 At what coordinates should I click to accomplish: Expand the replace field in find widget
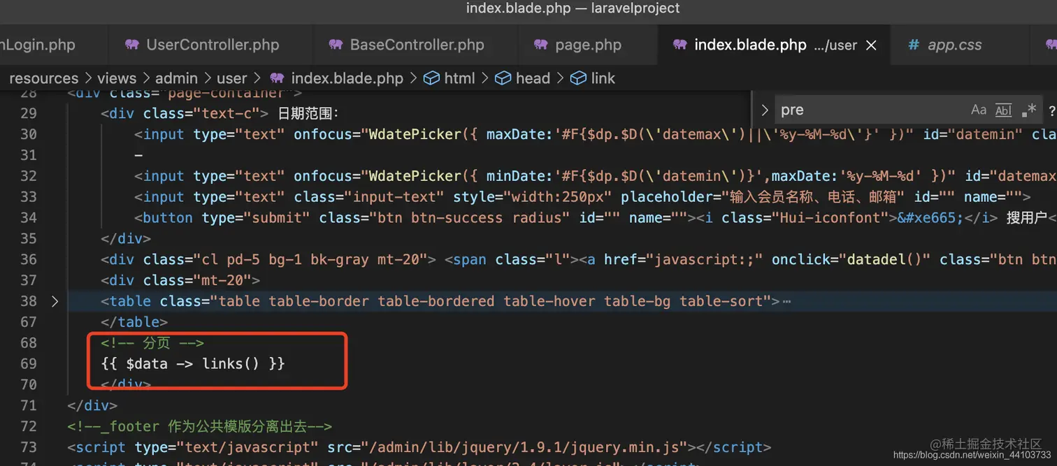point(765,110)
